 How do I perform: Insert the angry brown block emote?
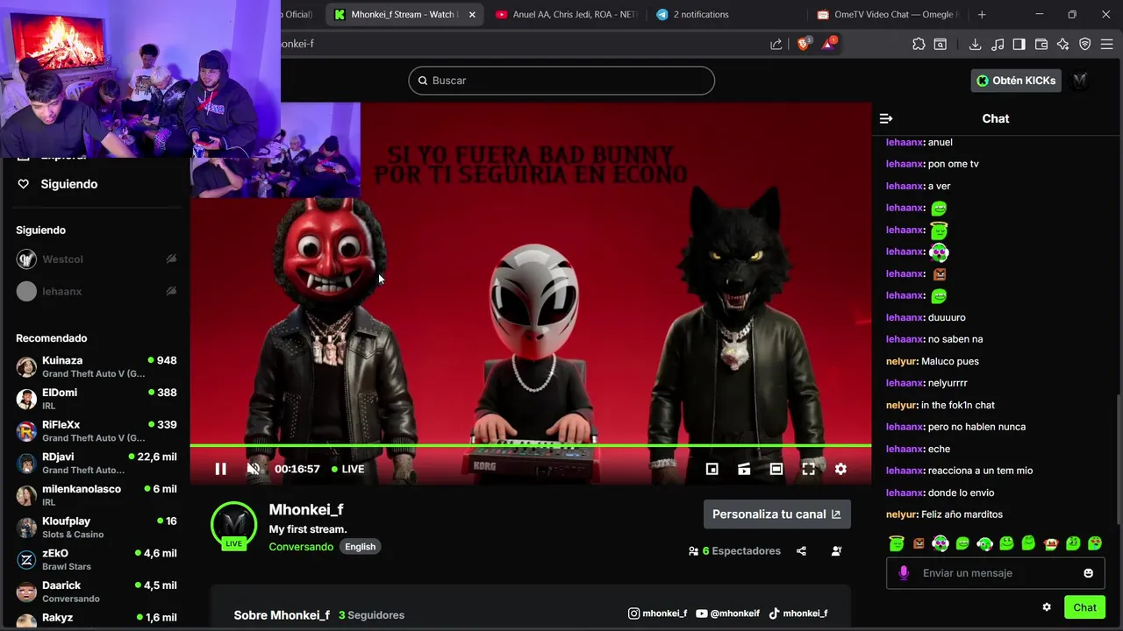point(919,543)
